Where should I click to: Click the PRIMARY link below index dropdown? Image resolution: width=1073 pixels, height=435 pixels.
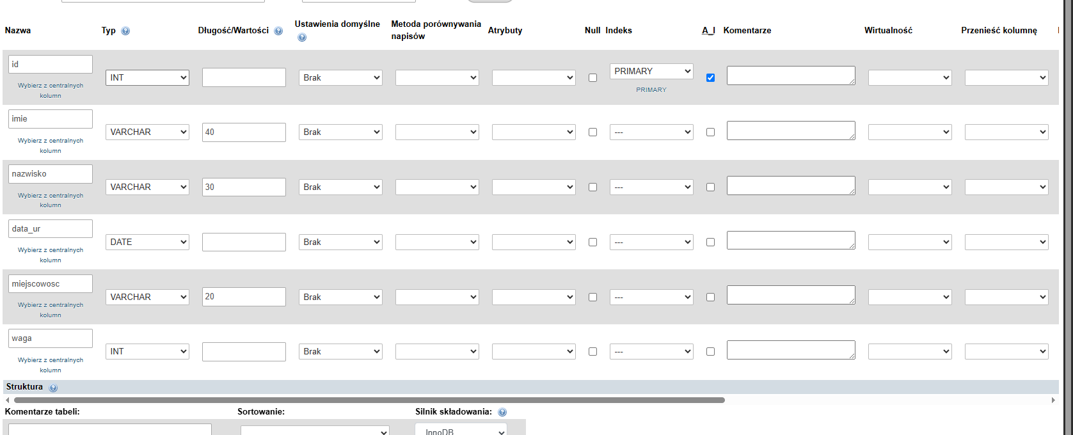[x=651, y=90]
